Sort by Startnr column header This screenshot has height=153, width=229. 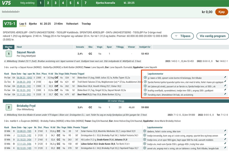(9, 47)
